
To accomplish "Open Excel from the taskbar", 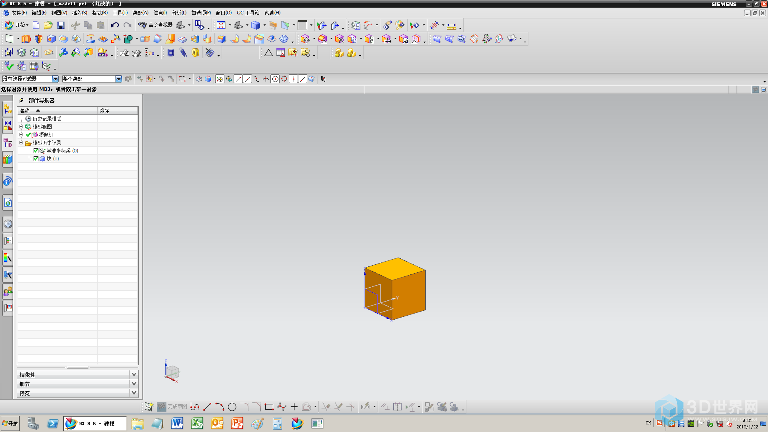I will 197,423.
